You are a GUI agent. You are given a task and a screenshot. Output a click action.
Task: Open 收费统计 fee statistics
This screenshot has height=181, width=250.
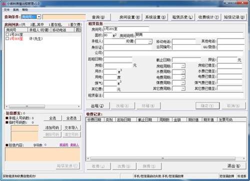tap(208, 17)
